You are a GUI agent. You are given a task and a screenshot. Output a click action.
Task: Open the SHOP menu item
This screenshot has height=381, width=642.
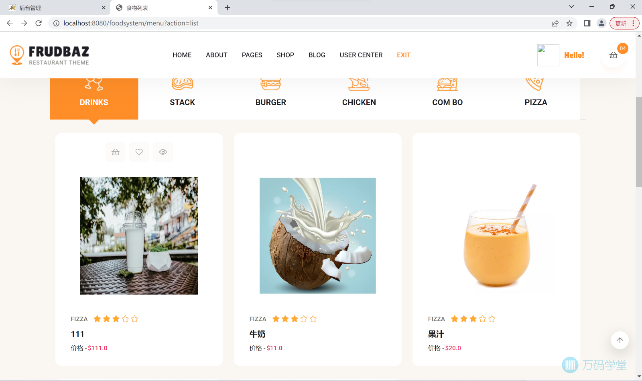coord(285,55)
